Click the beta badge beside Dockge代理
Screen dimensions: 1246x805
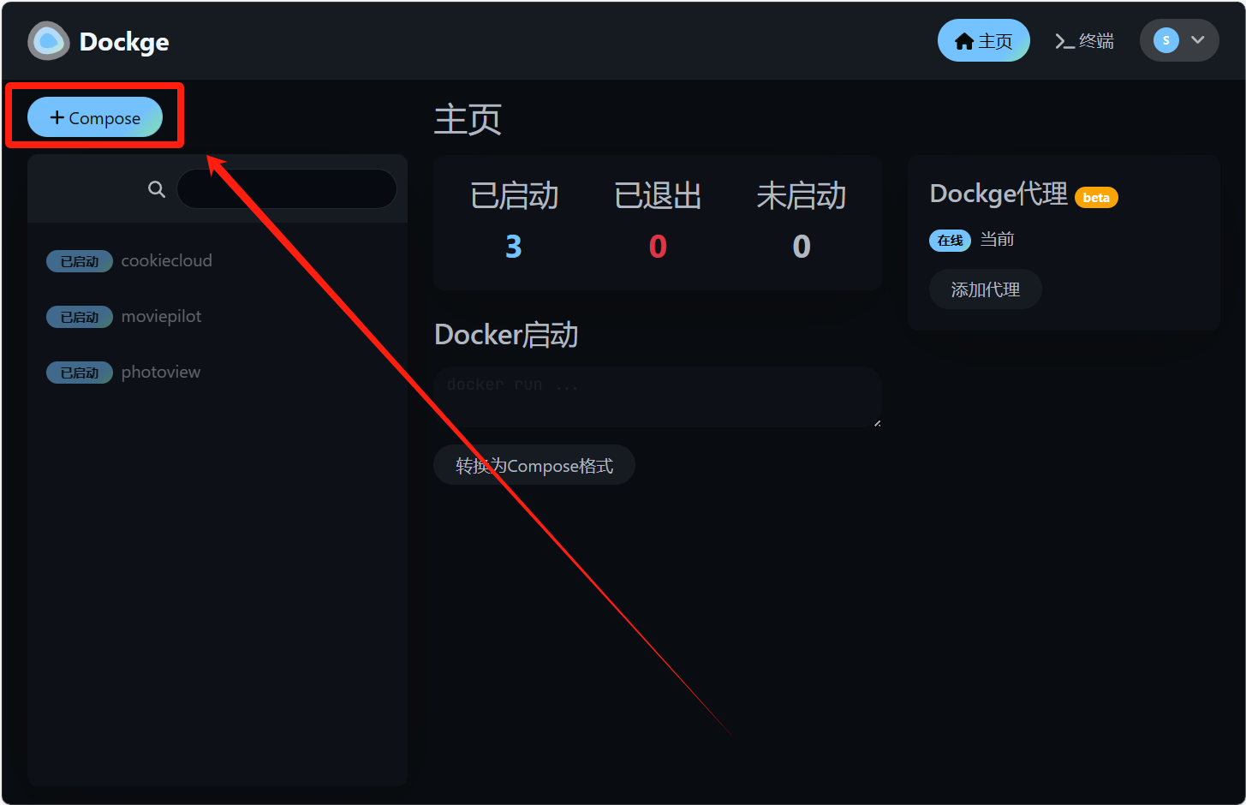[x=1096, y=198]
